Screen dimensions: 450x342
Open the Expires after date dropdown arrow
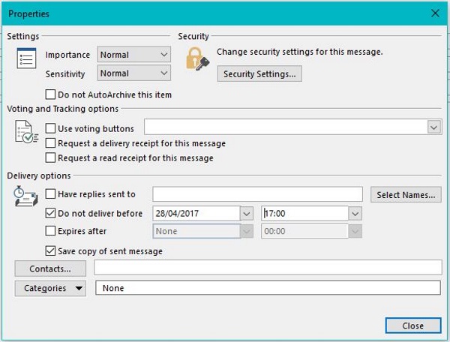247,231
